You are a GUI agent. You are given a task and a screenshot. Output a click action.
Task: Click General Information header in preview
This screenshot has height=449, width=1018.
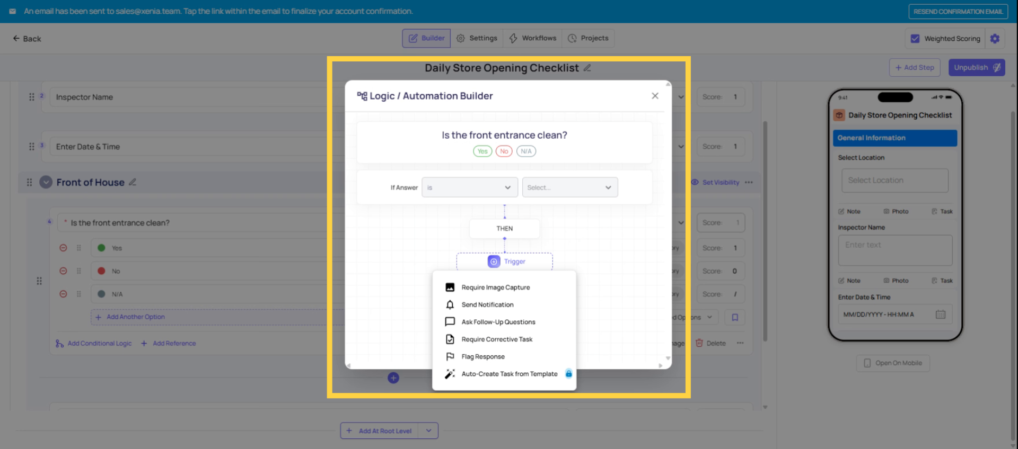point(895,138)
